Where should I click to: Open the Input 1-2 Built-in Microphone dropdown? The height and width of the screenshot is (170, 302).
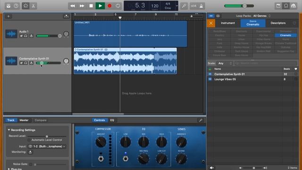pyautogui.click(x=47, y=146)
